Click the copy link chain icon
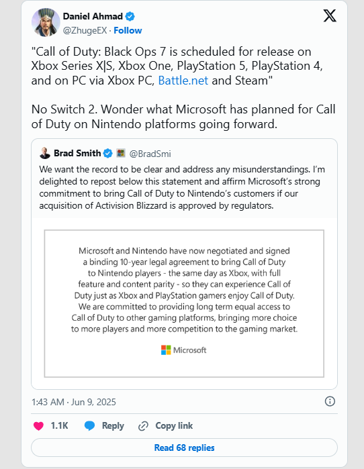 click(x=144, y=426)
